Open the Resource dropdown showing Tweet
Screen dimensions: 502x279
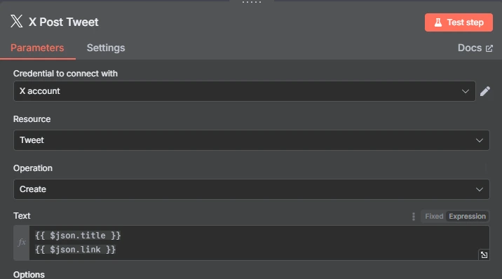(x=251, y=140)
